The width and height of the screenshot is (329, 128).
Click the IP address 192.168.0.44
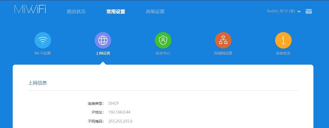119,112
